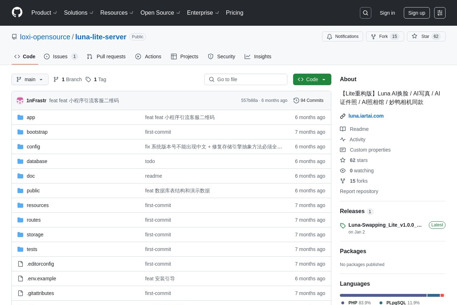Open the Issues tab

point(61,56)
